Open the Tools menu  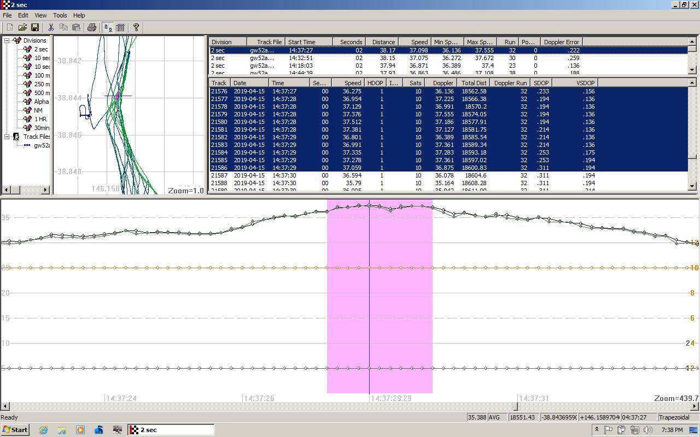60,15
